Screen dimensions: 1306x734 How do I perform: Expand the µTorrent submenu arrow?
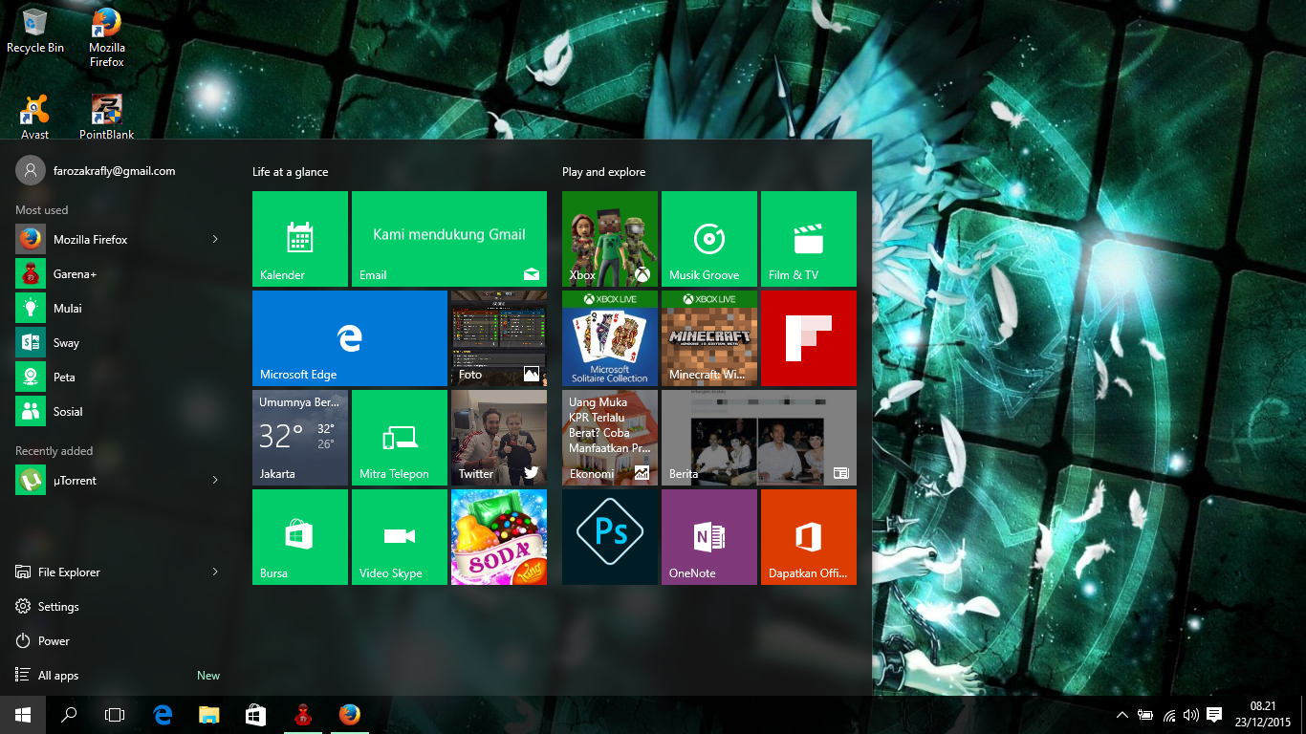point(215,481)
